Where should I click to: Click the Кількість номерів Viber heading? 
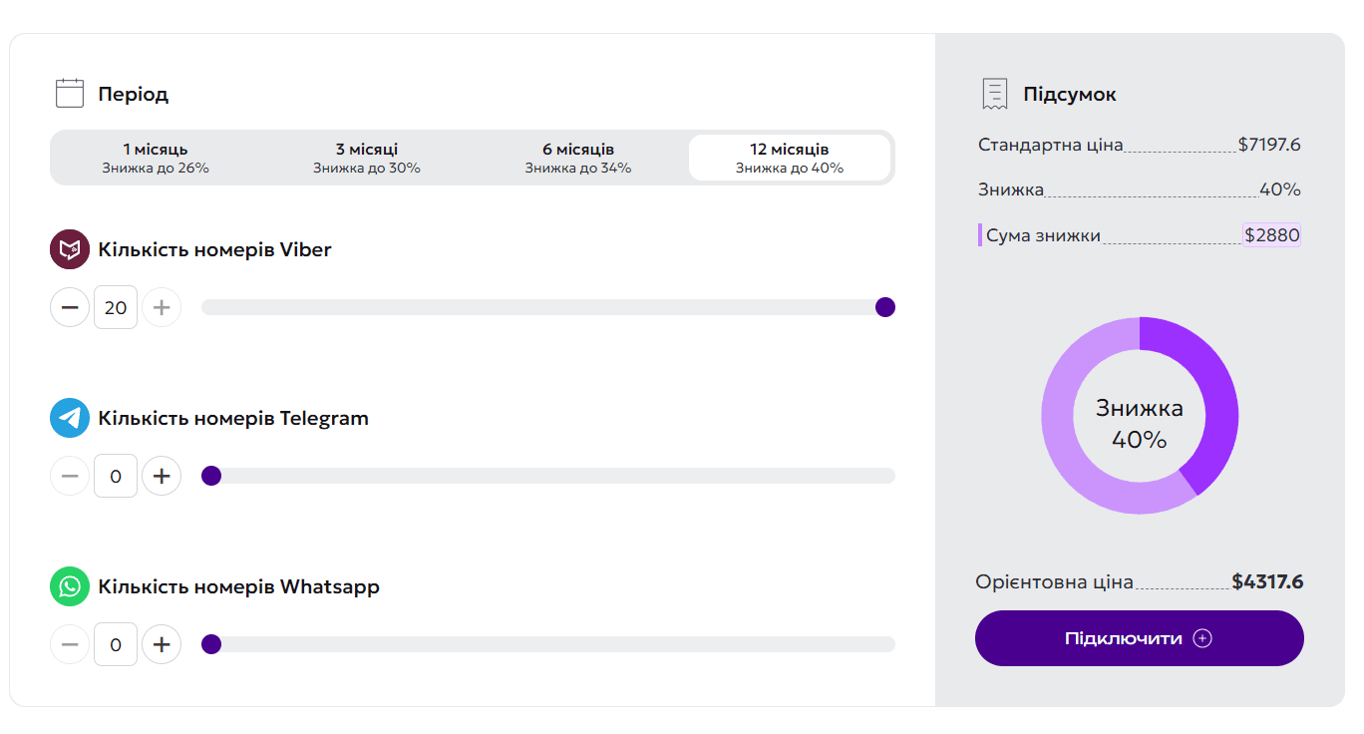click(x=214, y=249)
